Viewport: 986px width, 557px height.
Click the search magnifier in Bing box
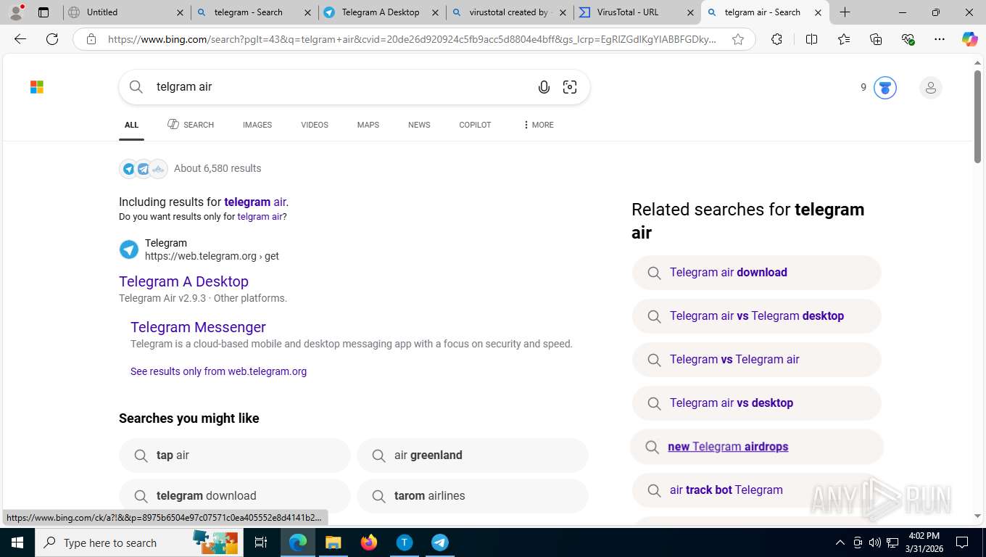click(x=136, y=87)
